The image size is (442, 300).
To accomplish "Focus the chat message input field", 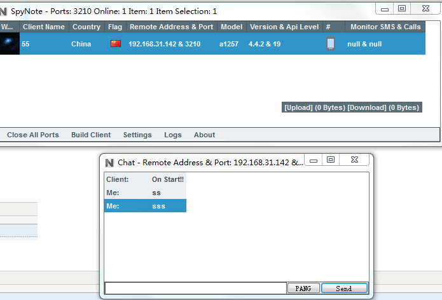I will pyautogui.click(x=196, y=288).
